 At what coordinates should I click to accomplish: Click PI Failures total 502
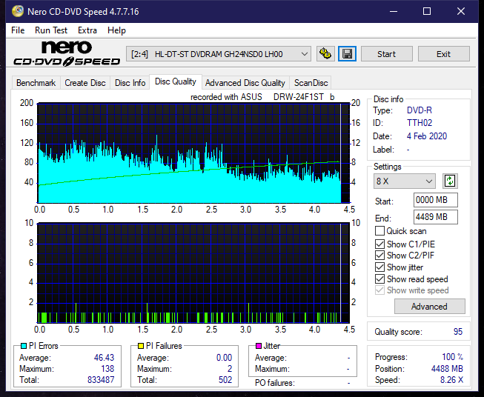[x=225, y=380]
